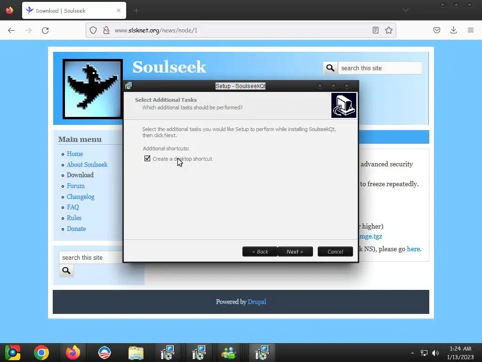Click the Soulseek bird logo
Viewport: 482px width, 362px height.
tap(93, 89)
